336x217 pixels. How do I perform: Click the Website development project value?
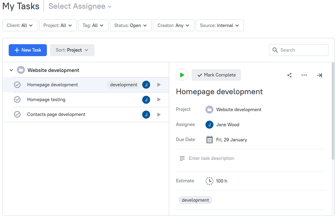(239, 109)
